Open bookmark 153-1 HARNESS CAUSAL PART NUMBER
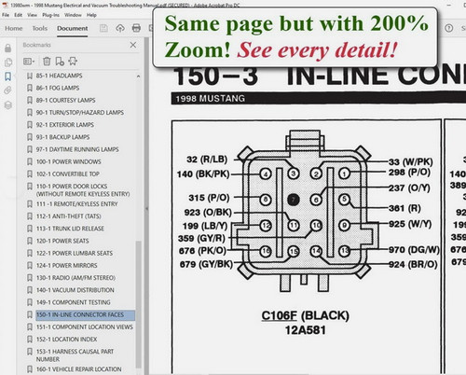Screen dimensions: 466x375 [75, 355]
